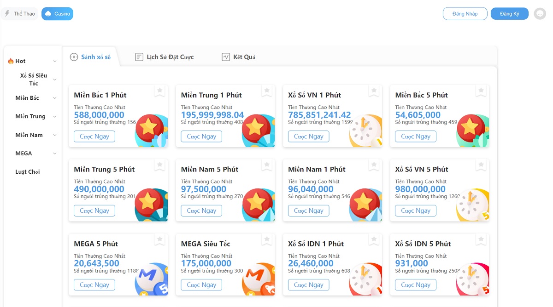
Task: Toggle favorite star on MEGA Siêu Tốc card
Action: 266,239
